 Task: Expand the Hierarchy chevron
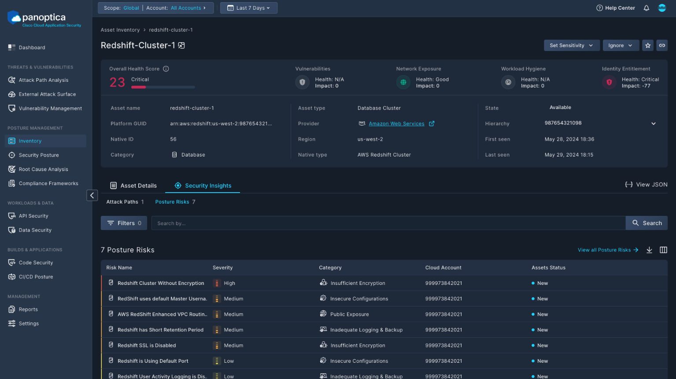[654, 124]
